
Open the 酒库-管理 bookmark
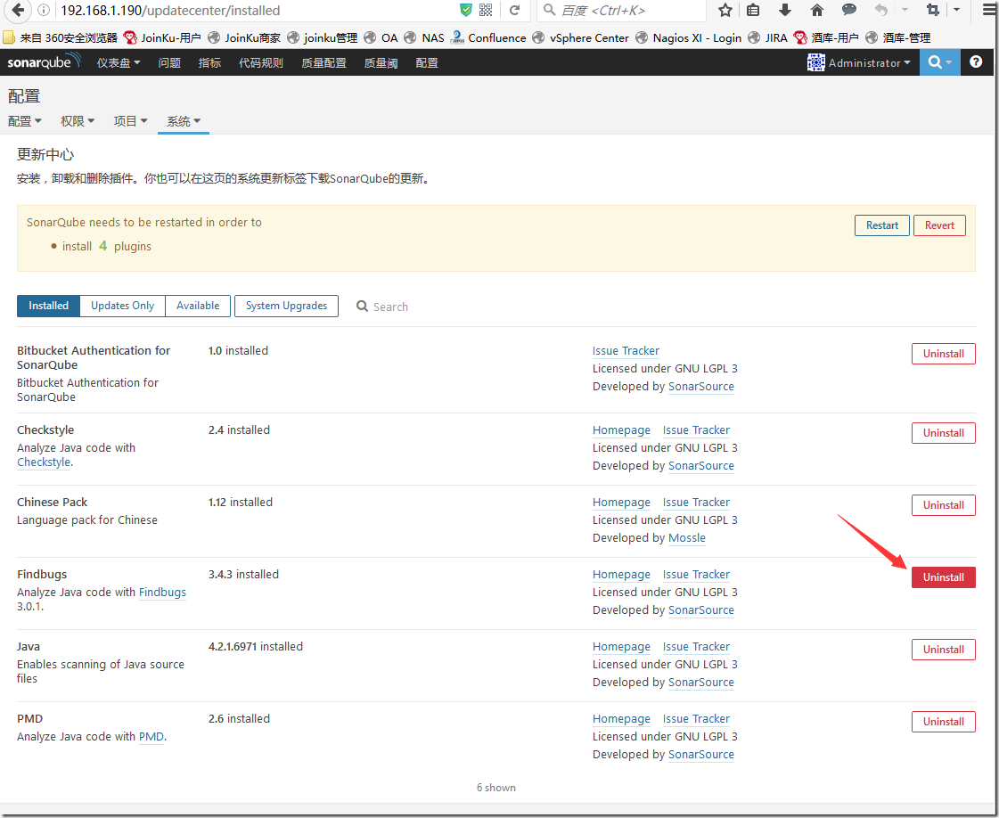coord(897,37)
